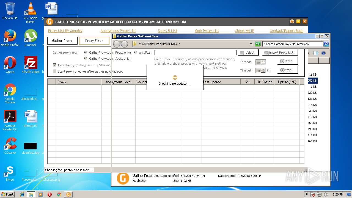
Task: Refresh the Explorer folder view
Action: [x=258, y=44]
